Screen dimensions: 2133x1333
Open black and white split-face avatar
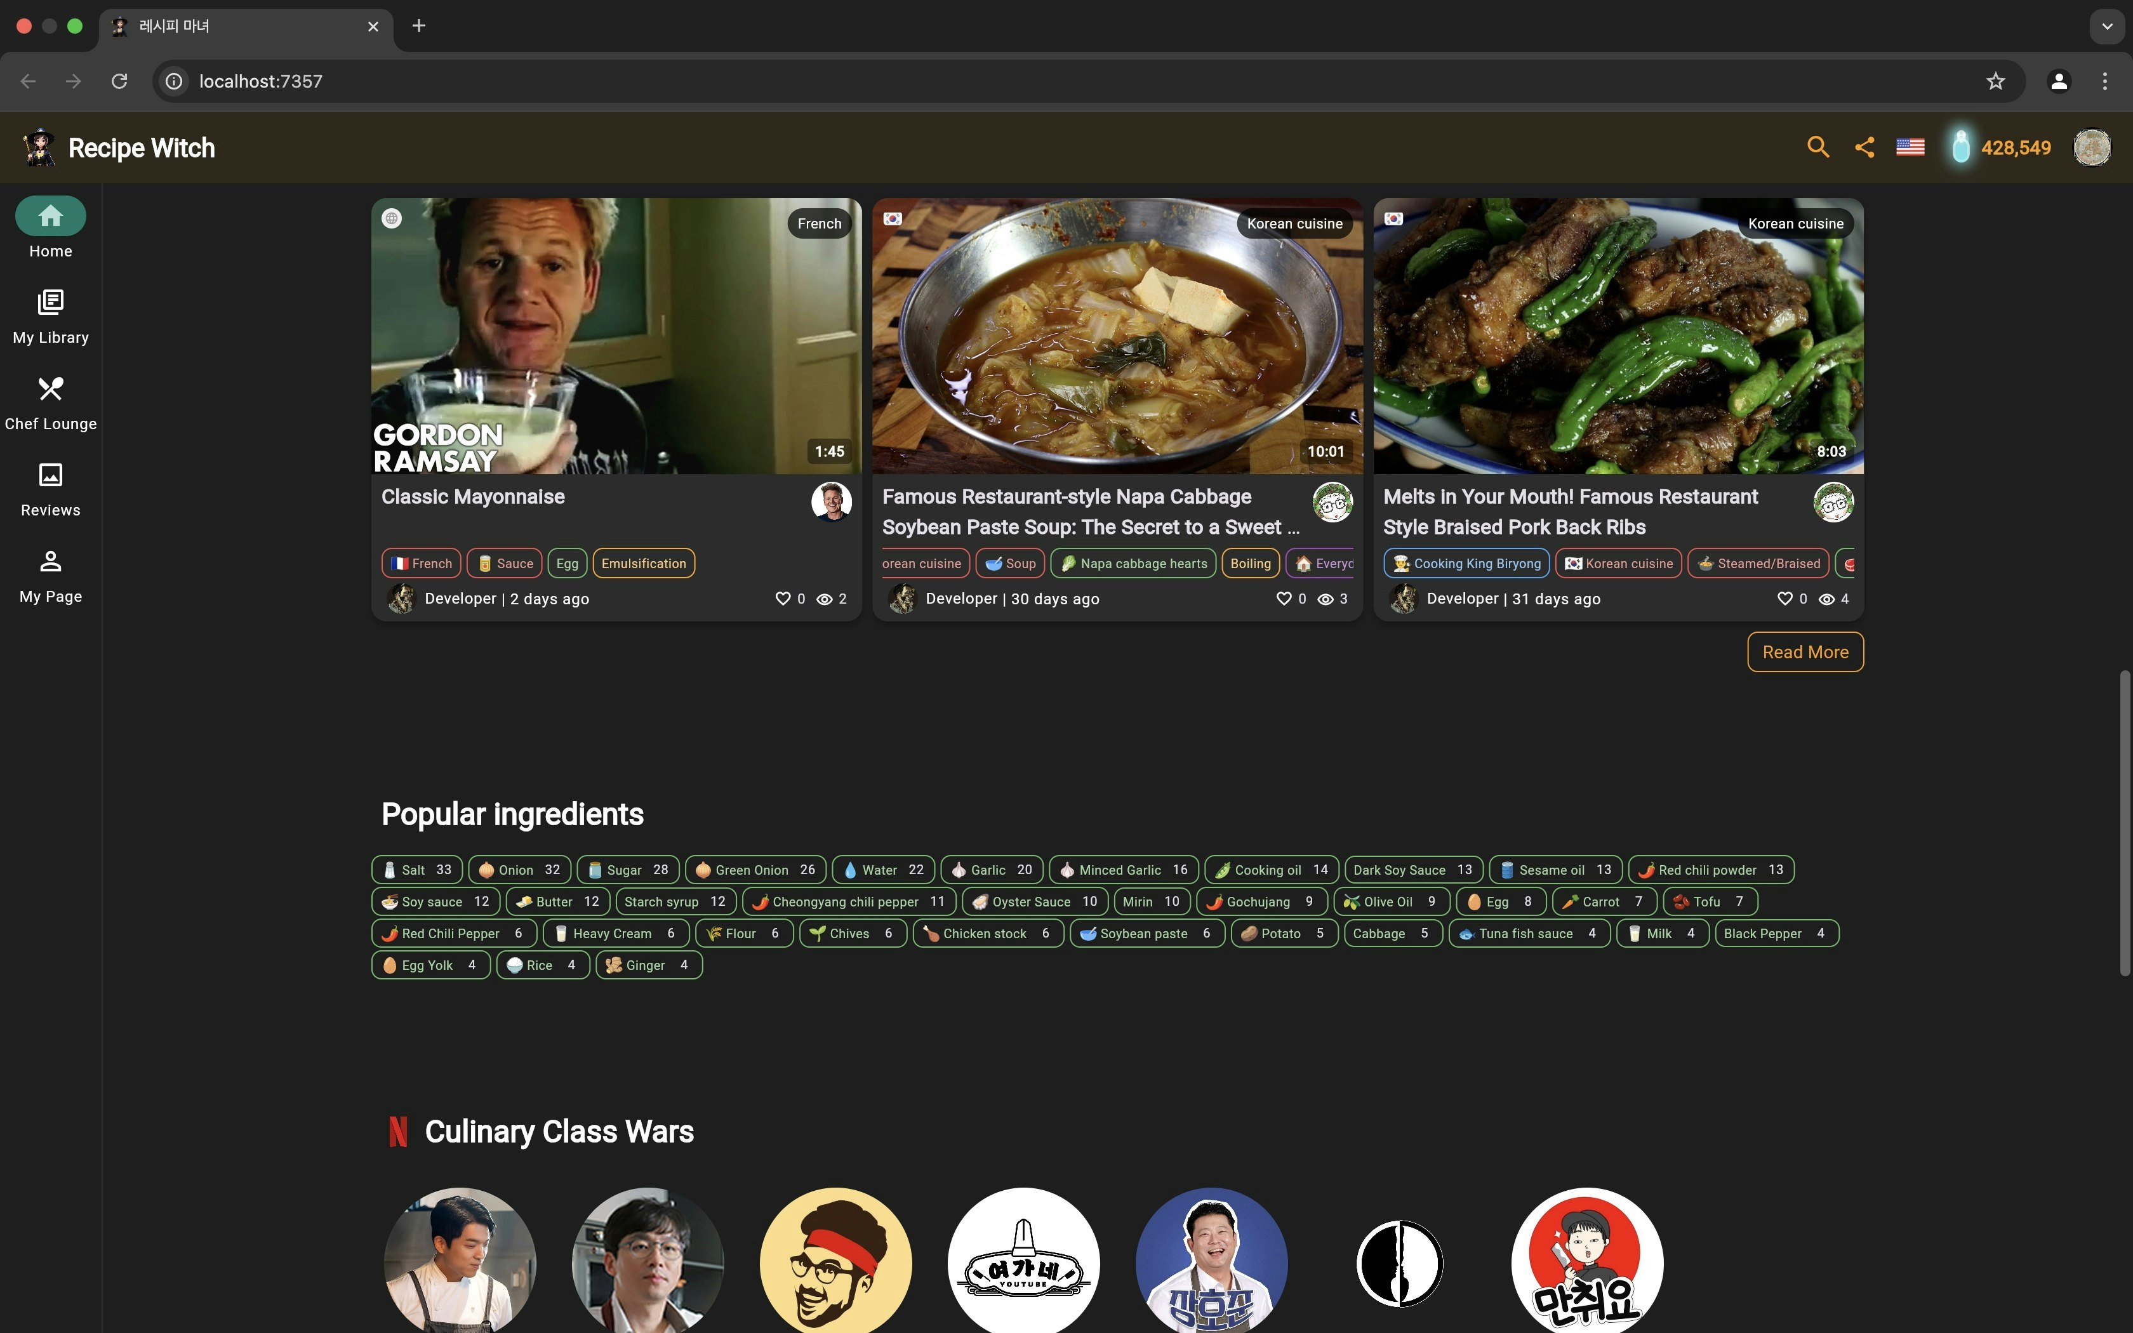[1400, 1263]
